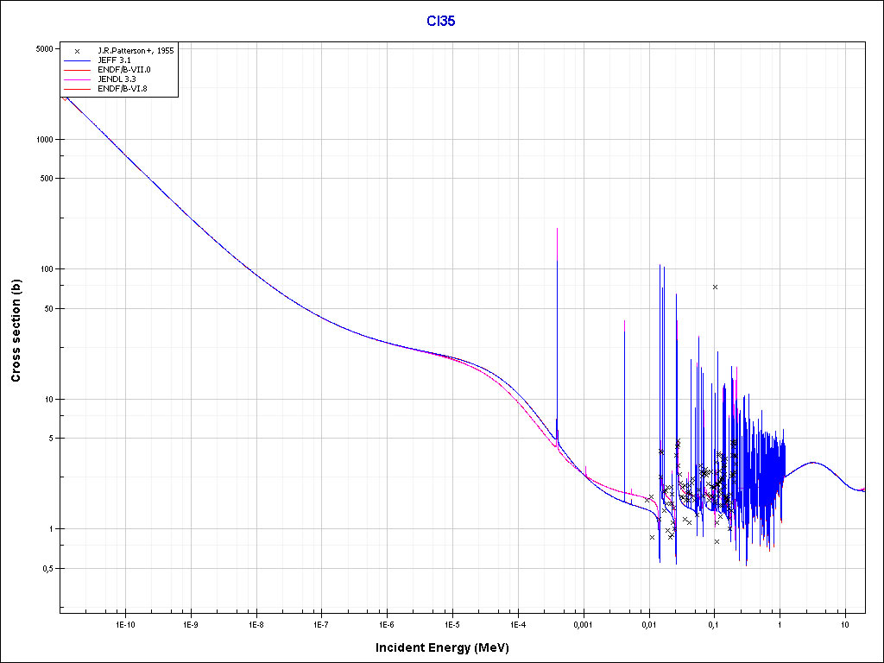Click the blue JEFF 3.1 line sample
884x663 pixels.
pos(77,60)
